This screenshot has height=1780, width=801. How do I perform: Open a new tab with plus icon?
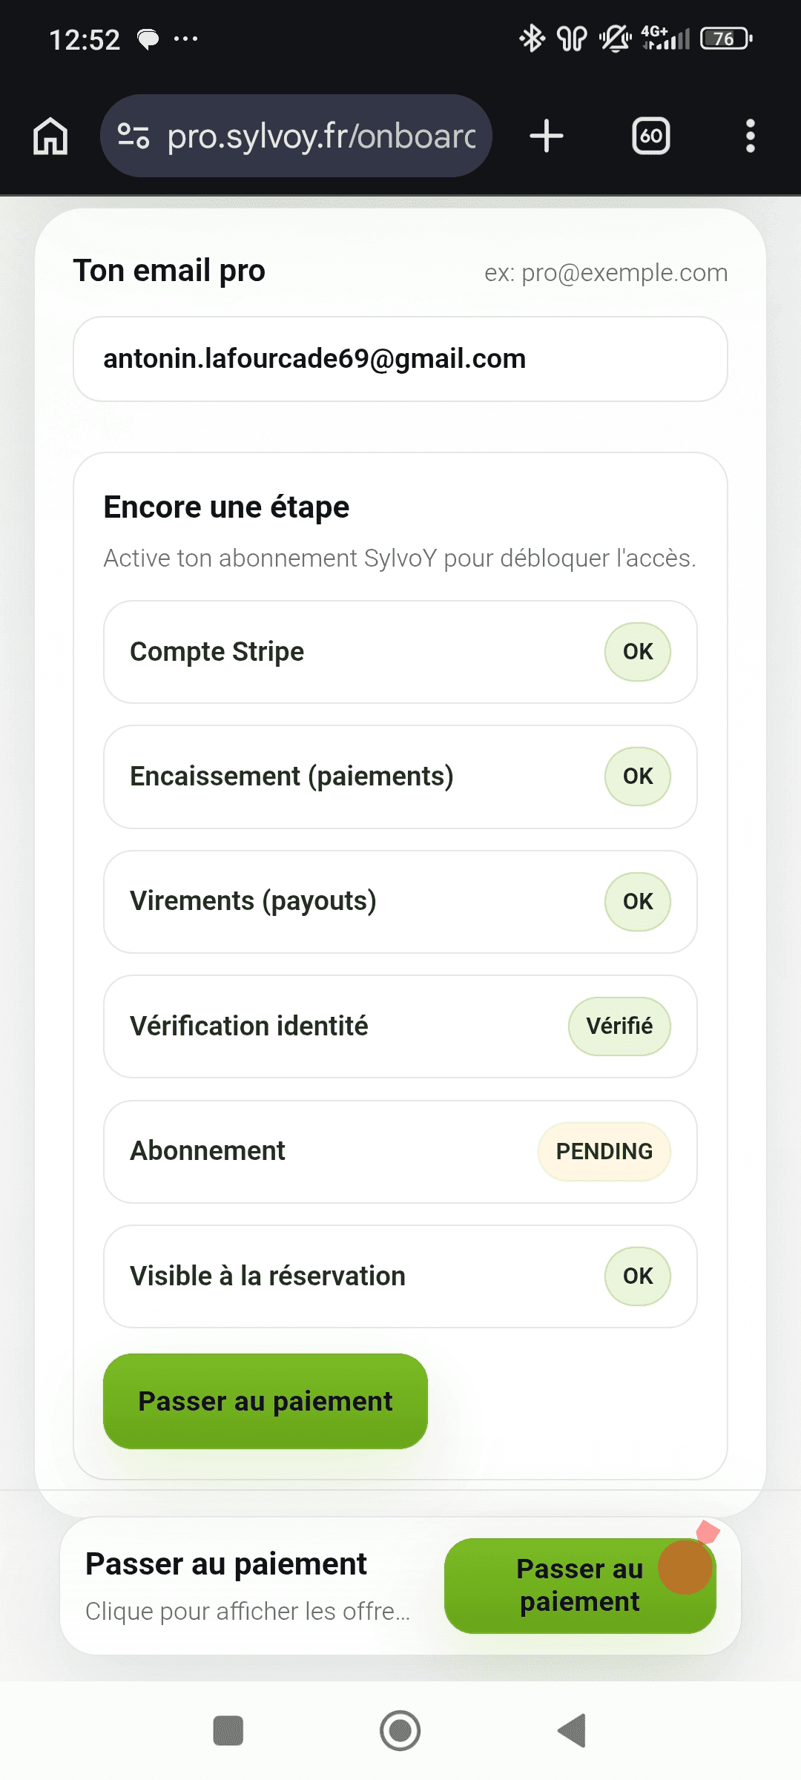click(x=547, y=136)
